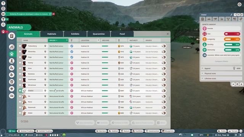The width and height of the screenshot is (244, 137).
Task: Tick the checkbox for Diablo
Action: (20, 91)
